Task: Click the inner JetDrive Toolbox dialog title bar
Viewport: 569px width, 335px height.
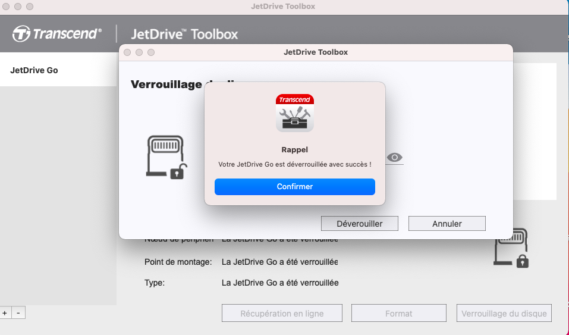Action: [316, 52]
